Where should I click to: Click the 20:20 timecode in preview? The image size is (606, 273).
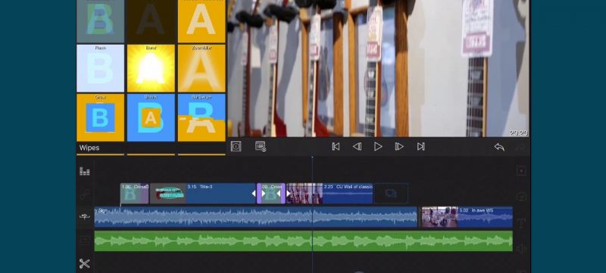(518, 133)
